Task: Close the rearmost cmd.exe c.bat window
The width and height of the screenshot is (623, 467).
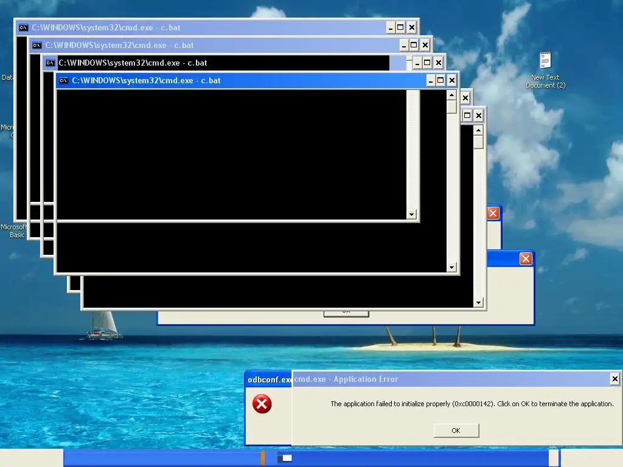Action: click(x=412, y=27)
